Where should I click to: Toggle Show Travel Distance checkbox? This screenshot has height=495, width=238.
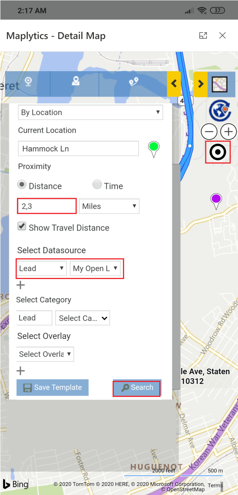pyautogui.click(x=22, y=227)
